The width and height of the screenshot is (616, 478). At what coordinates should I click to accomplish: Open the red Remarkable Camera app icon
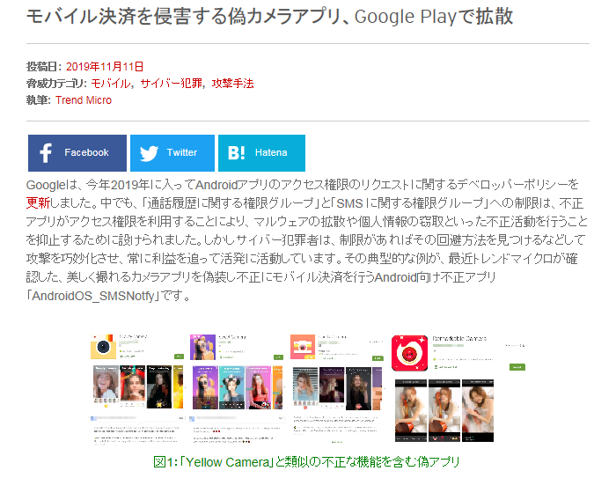pos(409,353)
